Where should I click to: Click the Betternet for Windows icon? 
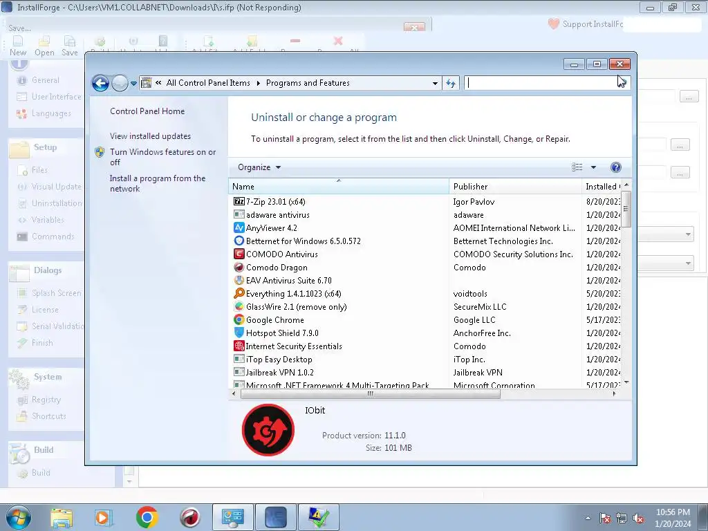tap(239, 241)
